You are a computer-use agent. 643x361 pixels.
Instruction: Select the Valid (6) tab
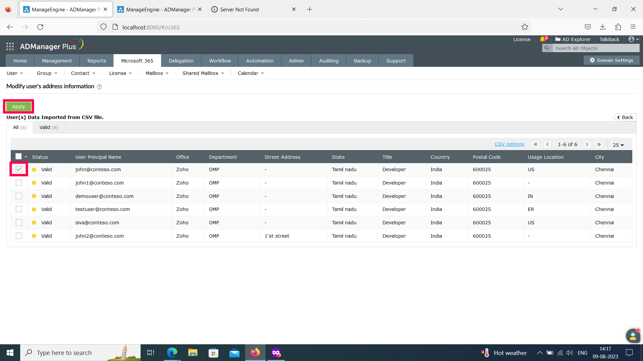click(x=49, y=127)
